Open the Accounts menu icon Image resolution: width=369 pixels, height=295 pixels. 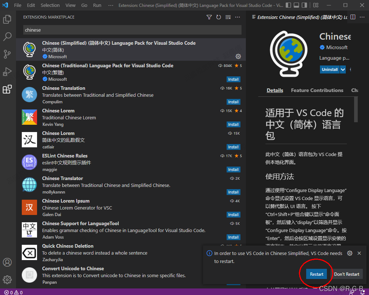coord(7,262)
